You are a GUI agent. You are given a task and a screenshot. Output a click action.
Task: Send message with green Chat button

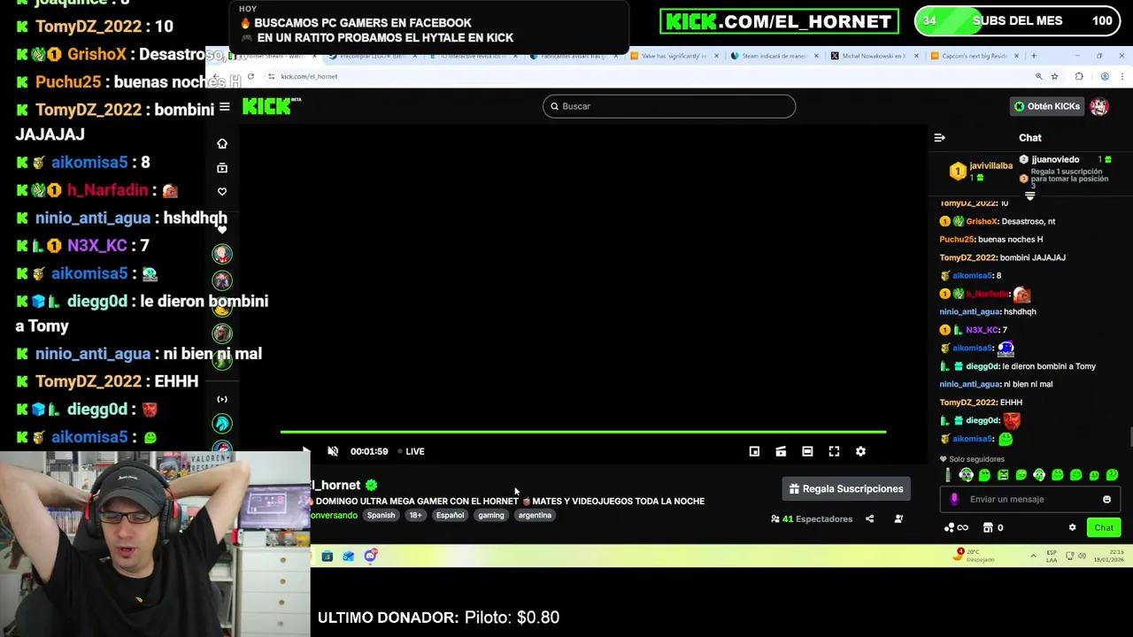tap(1104, 528)
